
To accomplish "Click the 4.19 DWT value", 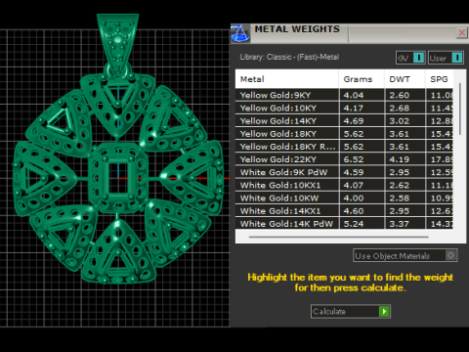I will point(400,159).
